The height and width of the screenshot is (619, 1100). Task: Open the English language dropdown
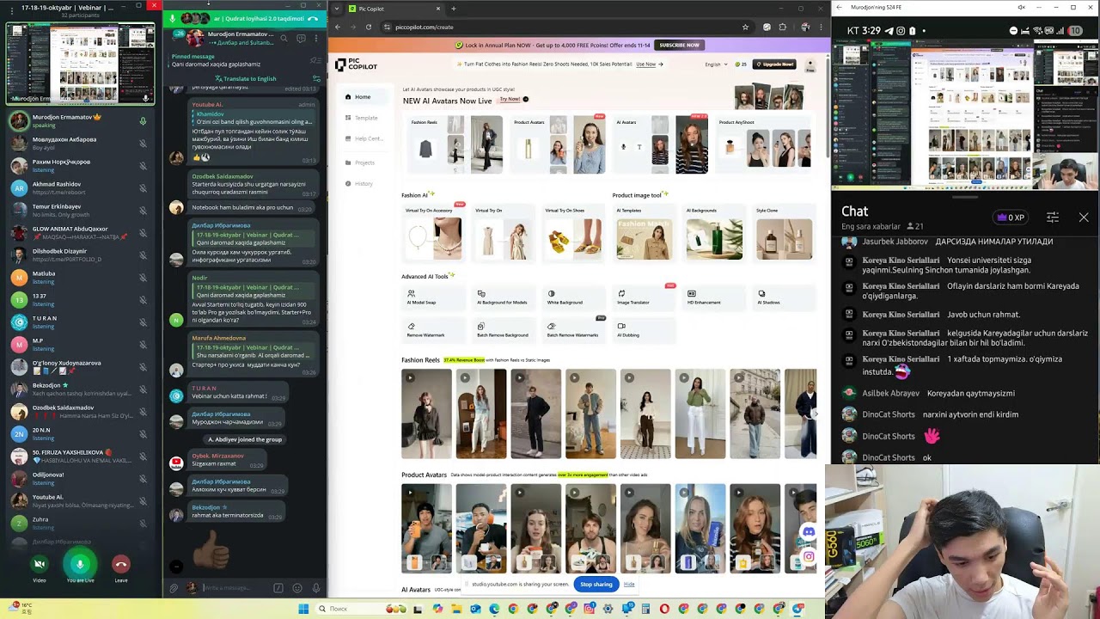click(715, 64)
